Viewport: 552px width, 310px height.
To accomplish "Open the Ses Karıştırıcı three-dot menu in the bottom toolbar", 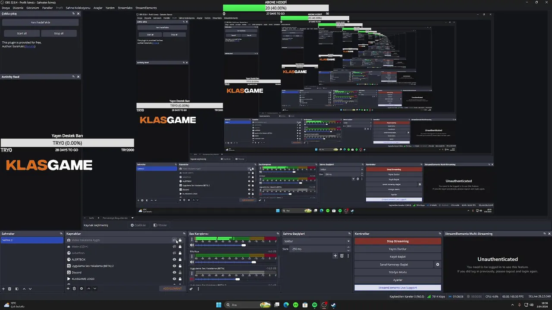I will click(198, 288).
